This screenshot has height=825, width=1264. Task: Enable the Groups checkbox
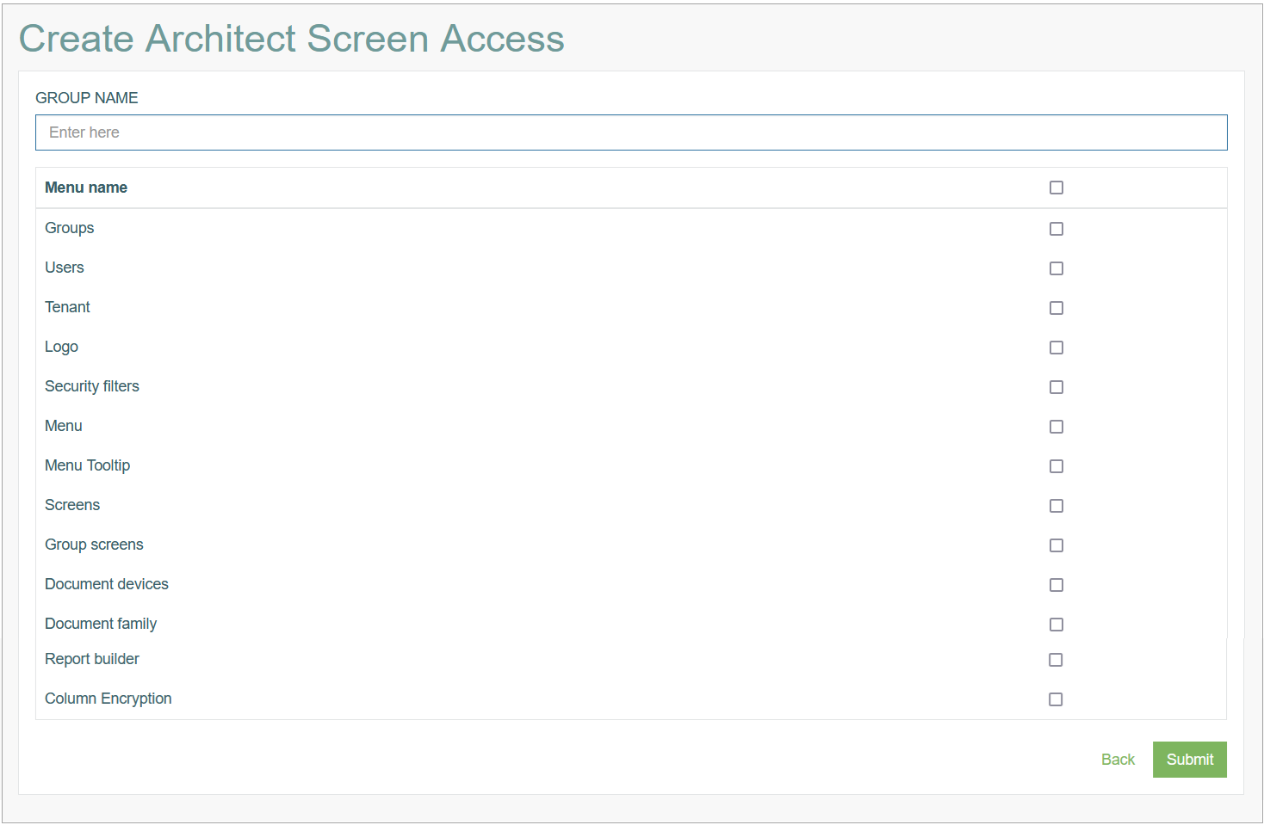coord(1056,229)
